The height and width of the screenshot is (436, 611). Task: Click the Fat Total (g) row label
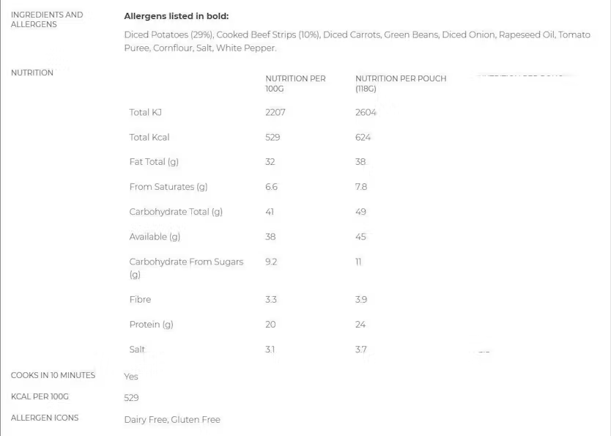[154, 162]
